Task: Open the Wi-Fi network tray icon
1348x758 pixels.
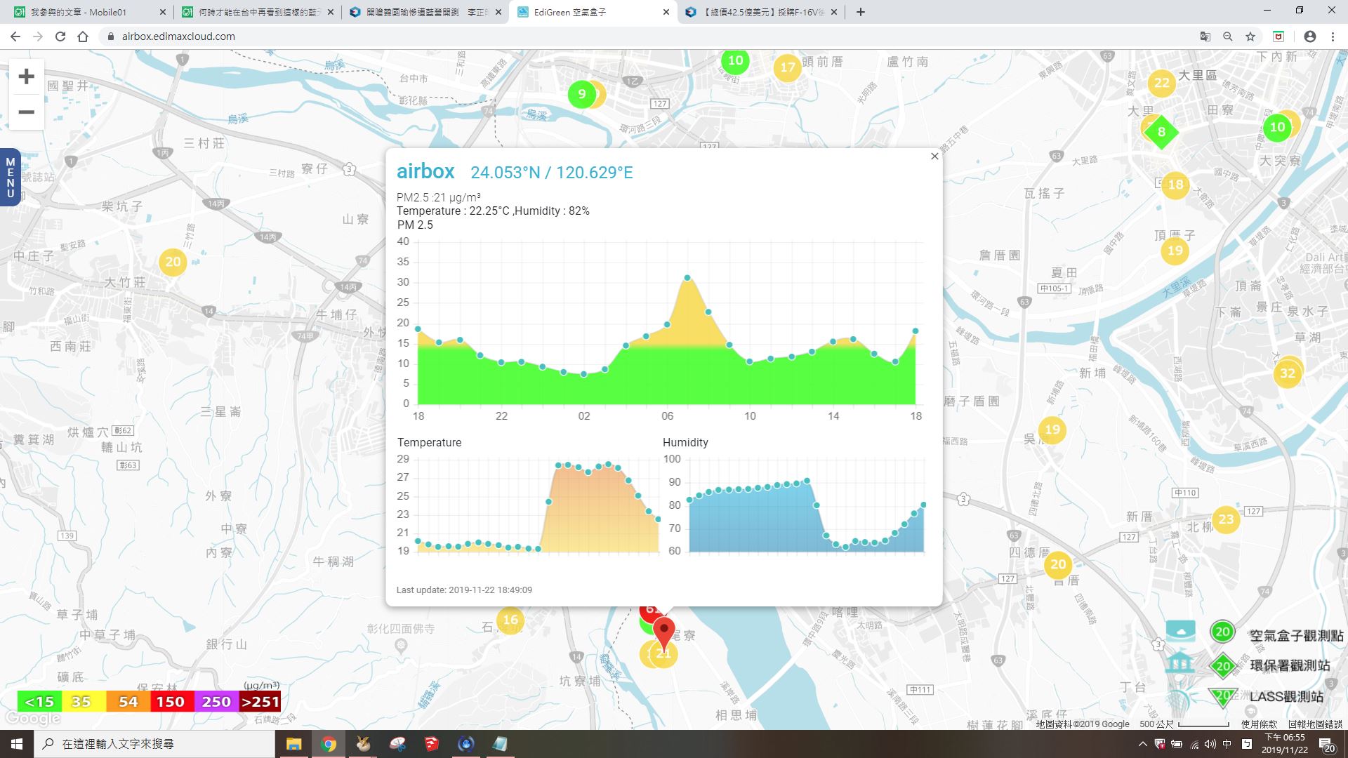Action: [1194, 744]
